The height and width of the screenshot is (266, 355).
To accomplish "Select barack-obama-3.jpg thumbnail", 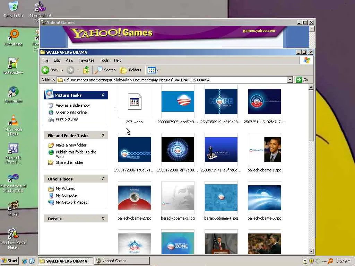I will coord(178,198).
